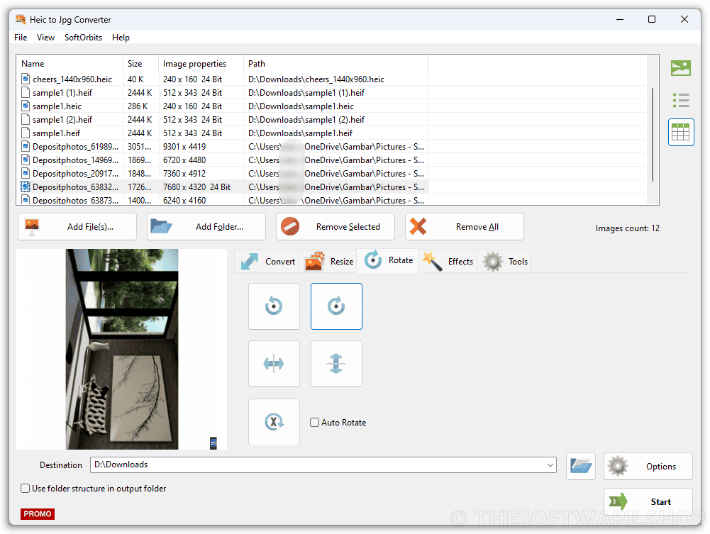Select the sample1 (2).heif file name

click(62, 120)
